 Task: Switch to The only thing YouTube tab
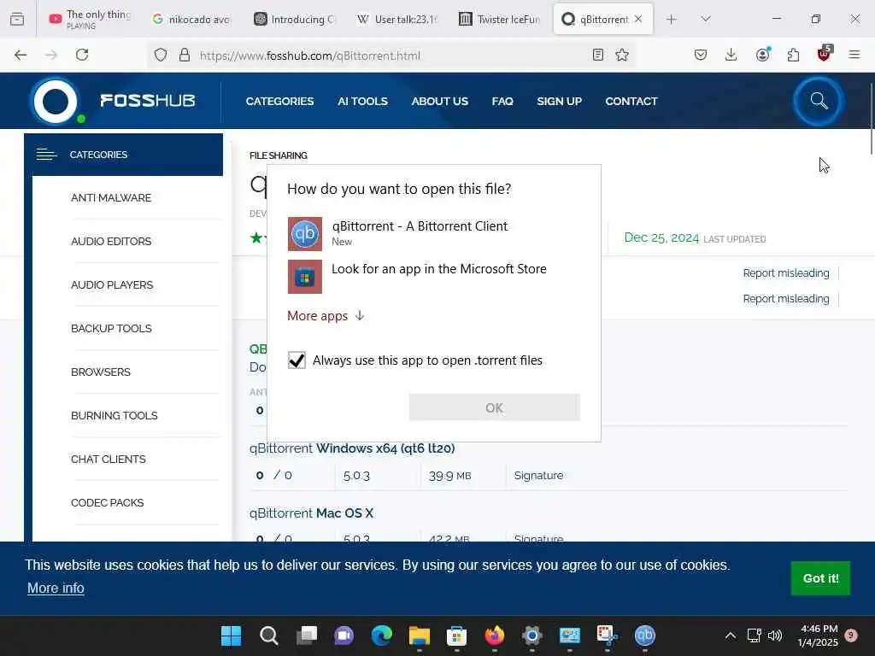coord(90,19)
